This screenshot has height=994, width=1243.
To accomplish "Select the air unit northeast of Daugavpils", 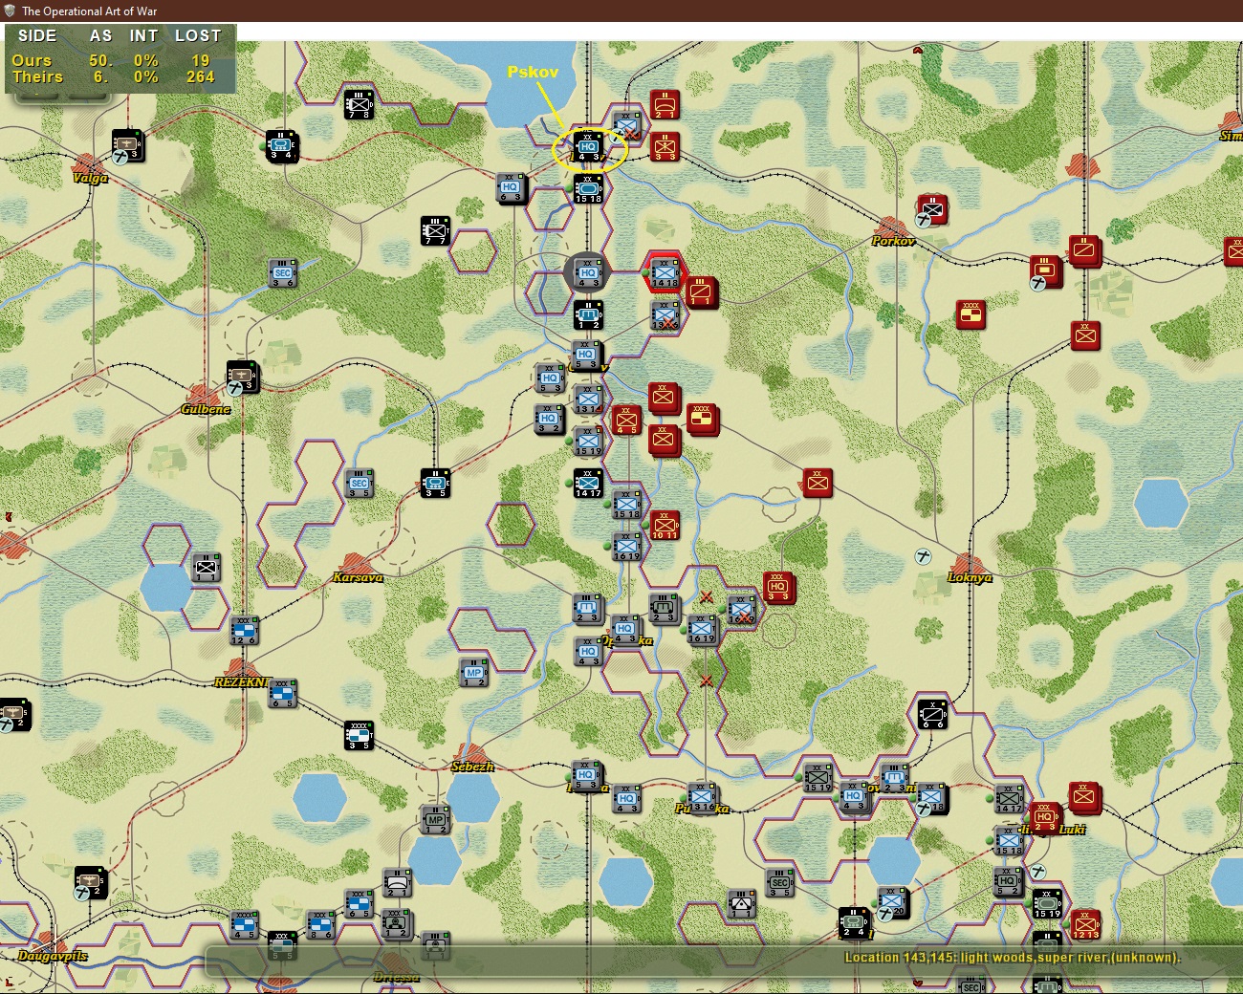I will (91, 881).
